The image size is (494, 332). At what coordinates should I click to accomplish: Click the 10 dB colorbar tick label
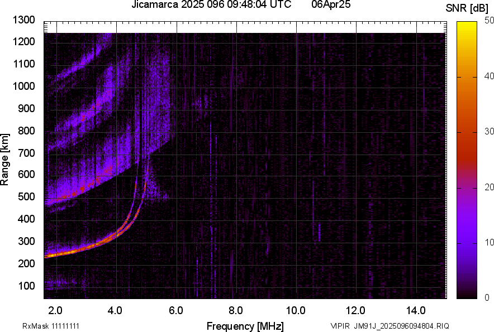tap(489, 242)
